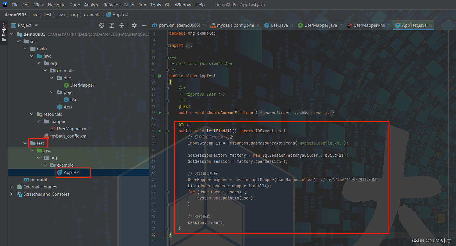The image size is (456, 246).
Task: Toggle the vertical Project tool window button
Action: click(x=4, y=32)
